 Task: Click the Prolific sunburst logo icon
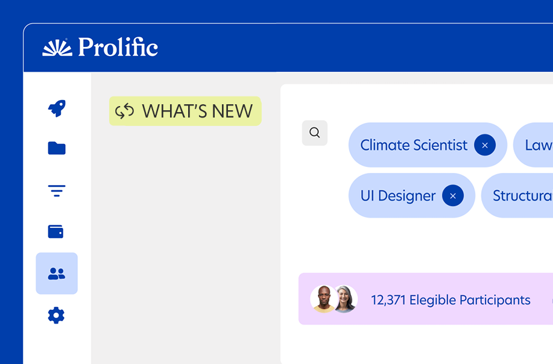click(57, 48)
